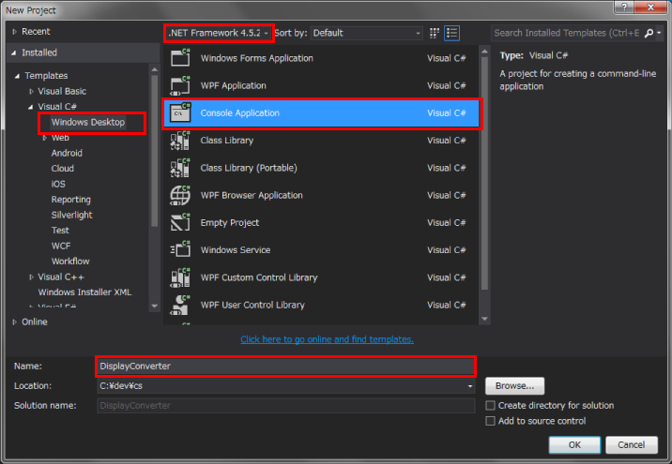Screen dimensions: 672x464
Task: Close the New Project dialog
Action: [650, 7]
